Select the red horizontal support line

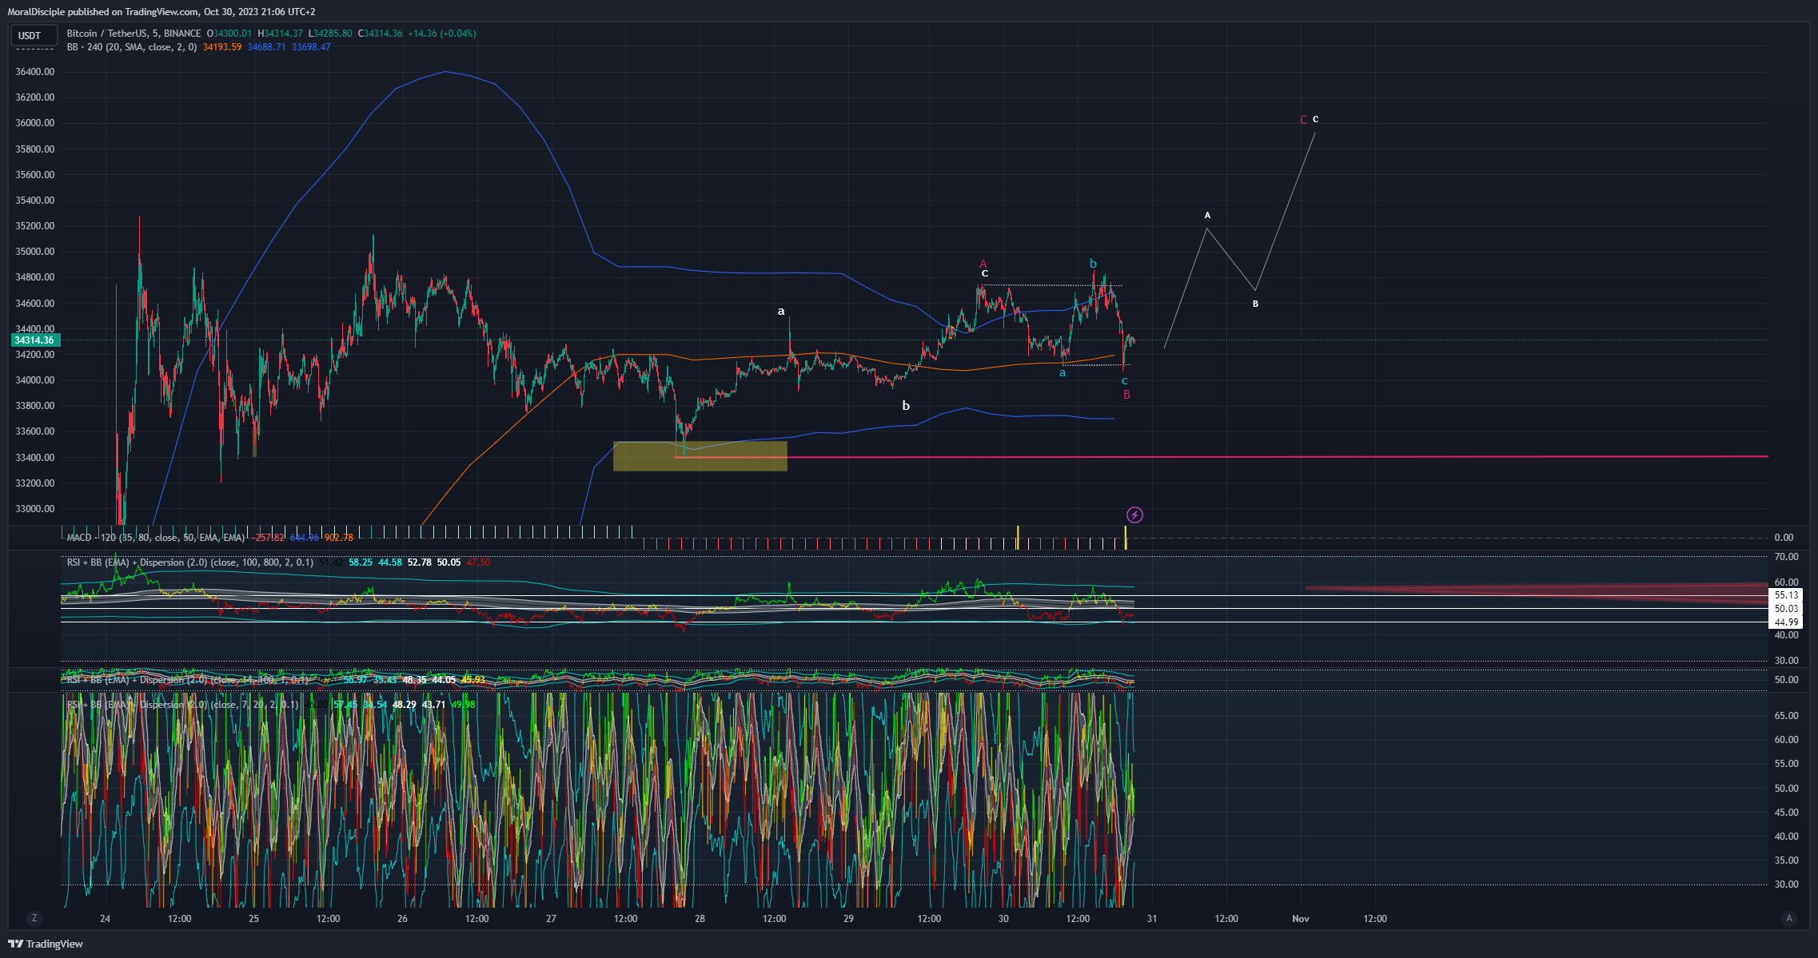pyautogui.click(x=1222, y=457)
